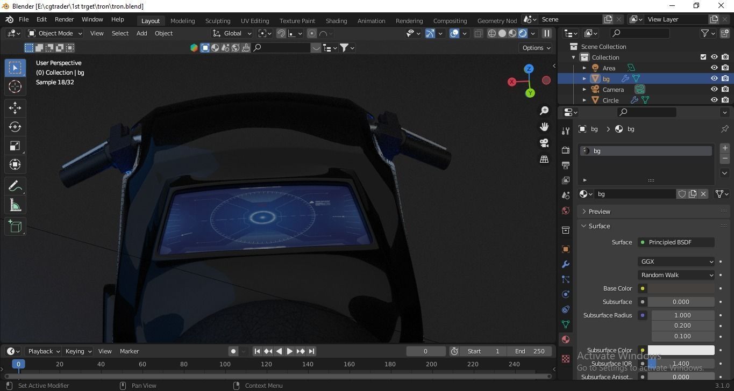Click the pan view hand icon

click(x=544, y=127)
